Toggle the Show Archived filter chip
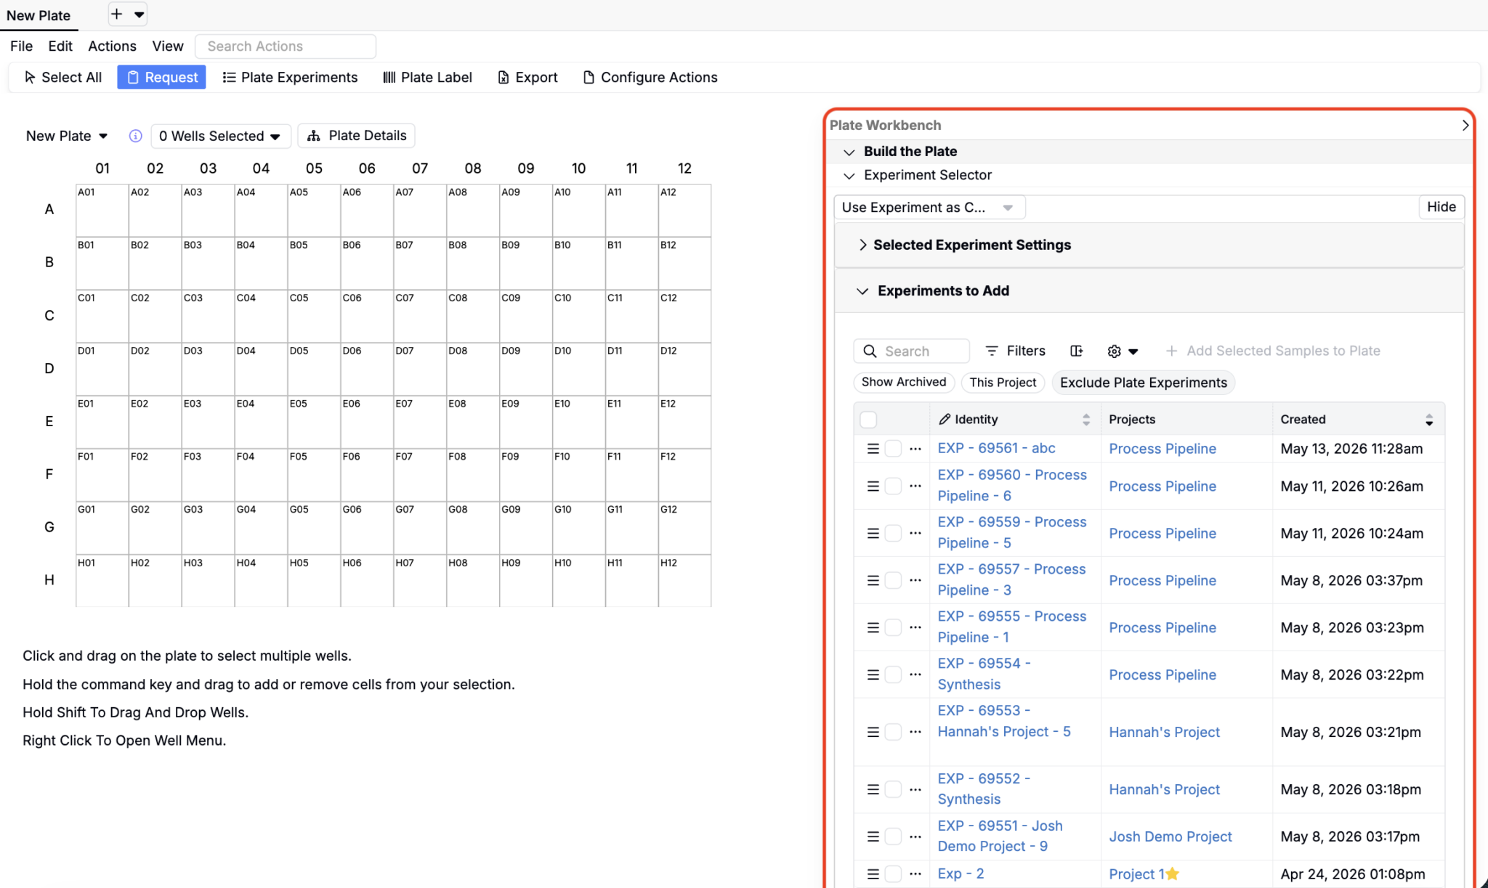This screenshot has width=1488, height=888. click(x=904, y=382)
